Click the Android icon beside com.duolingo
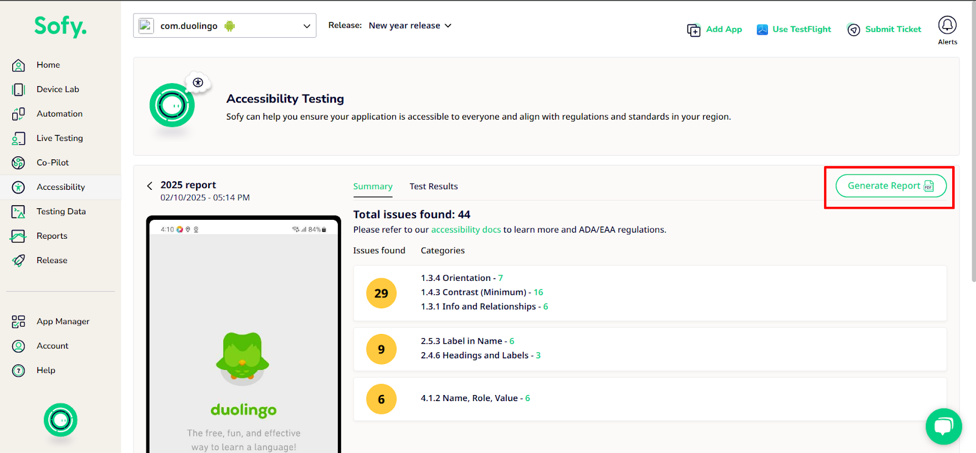The width and height of the screenshot is (976, 453). [229, 26]
